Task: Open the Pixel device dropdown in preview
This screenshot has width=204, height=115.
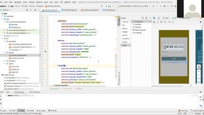Action: pyautogui.click(x=166, y=18)
